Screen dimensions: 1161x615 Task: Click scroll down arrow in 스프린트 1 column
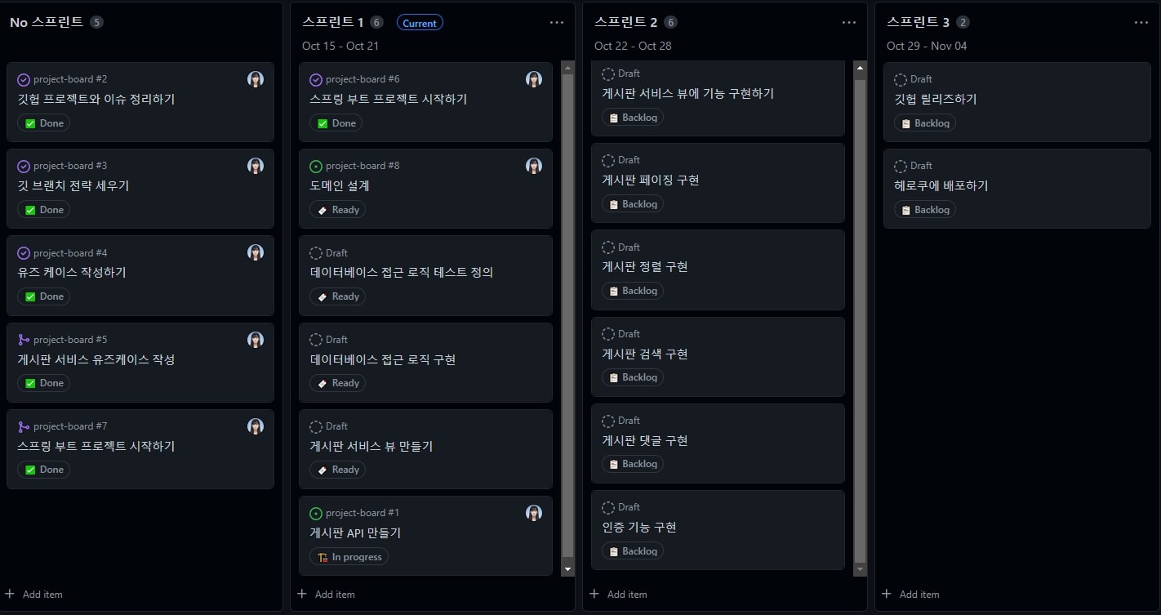coord(568,568)
